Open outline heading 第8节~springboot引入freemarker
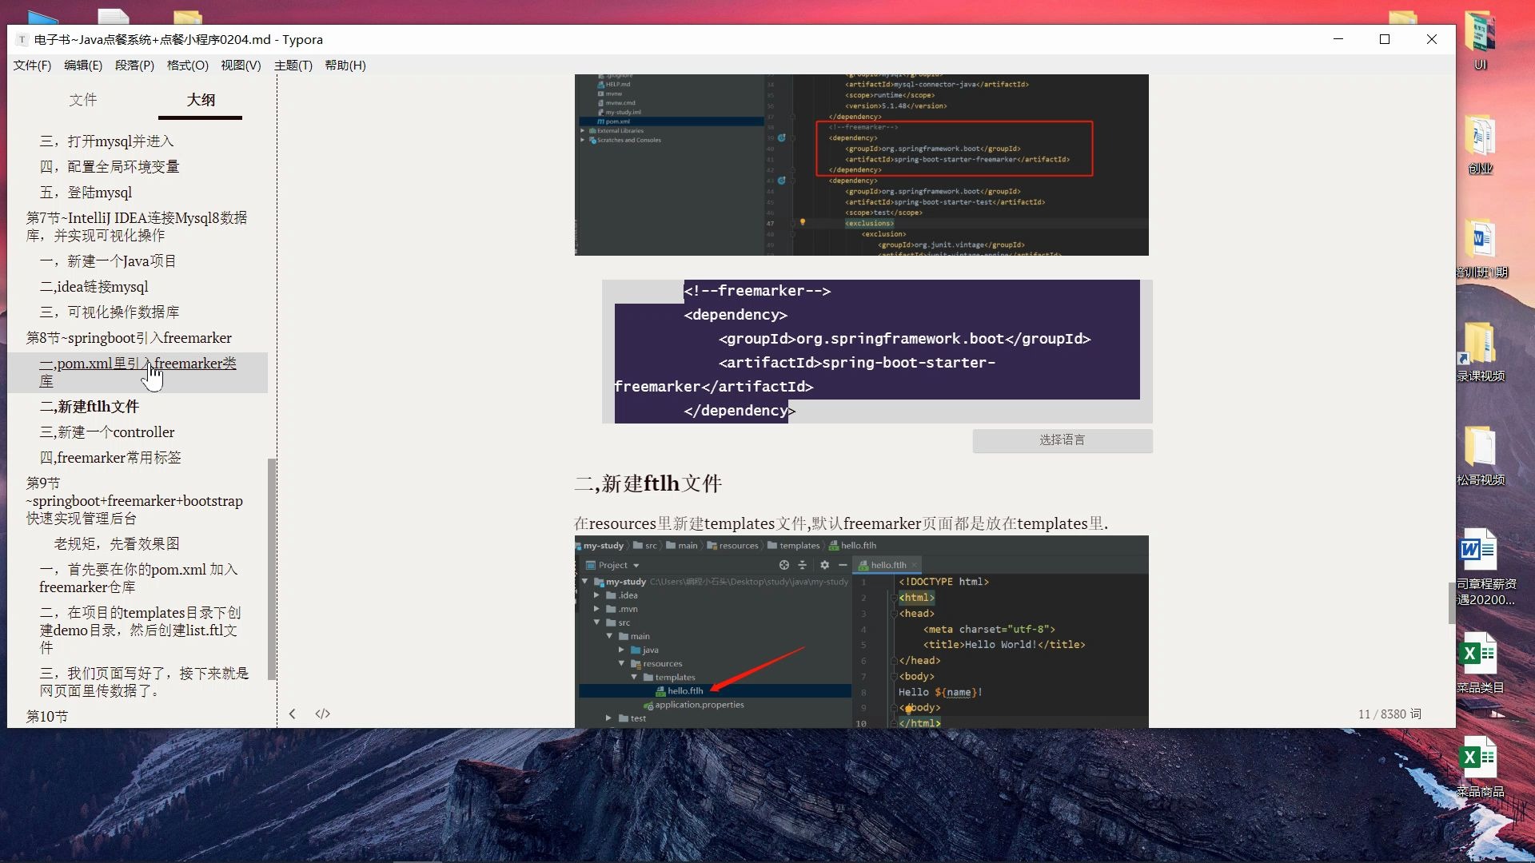Screen dimensions: 1535x863 click(x=129, y=338)
